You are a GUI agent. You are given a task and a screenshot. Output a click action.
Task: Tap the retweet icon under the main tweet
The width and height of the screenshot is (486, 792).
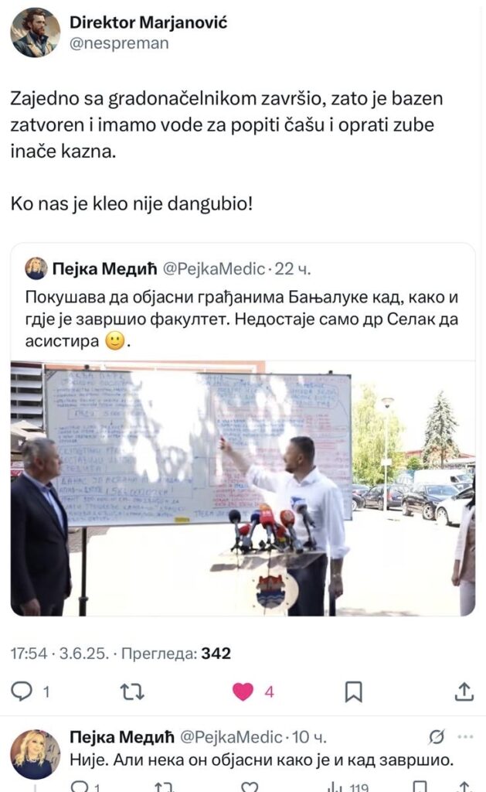(133, 691)
